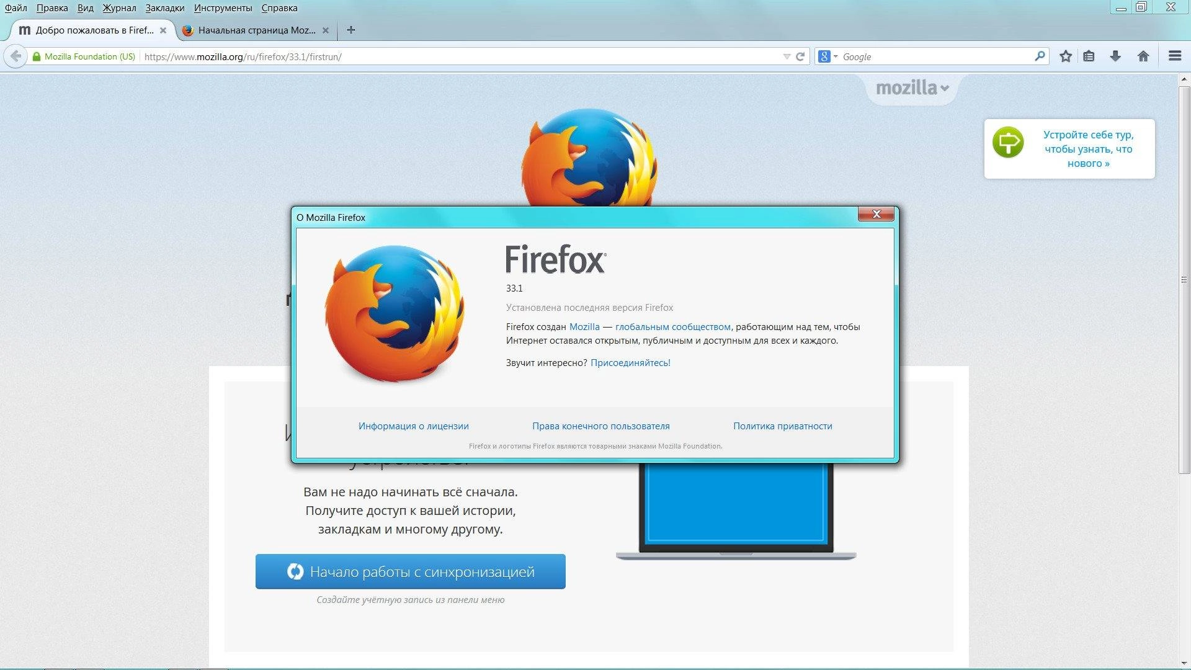Screen dimensions: 1191x670
Task: Click 'Начало работы с синхронизацией' button
Action: [x=411, y=571]
